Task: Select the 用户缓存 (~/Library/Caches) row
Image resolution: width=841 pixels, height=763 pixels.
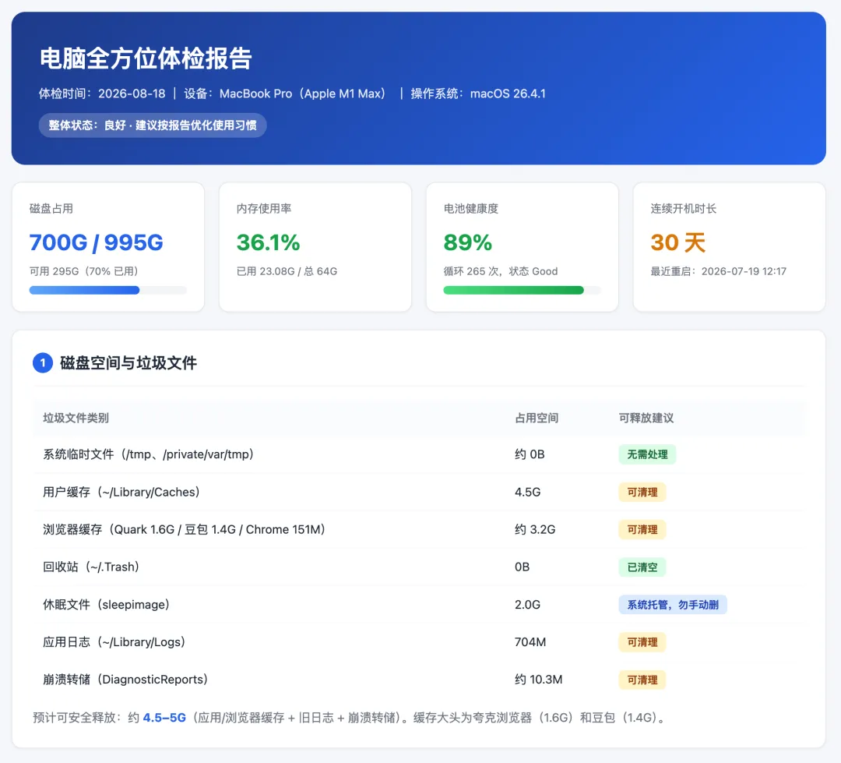Action: pos(418,492)
